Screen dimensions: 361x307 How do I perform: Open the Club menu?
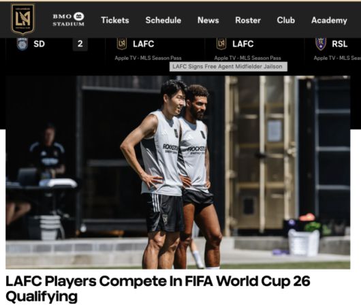(x=285, y=20)
